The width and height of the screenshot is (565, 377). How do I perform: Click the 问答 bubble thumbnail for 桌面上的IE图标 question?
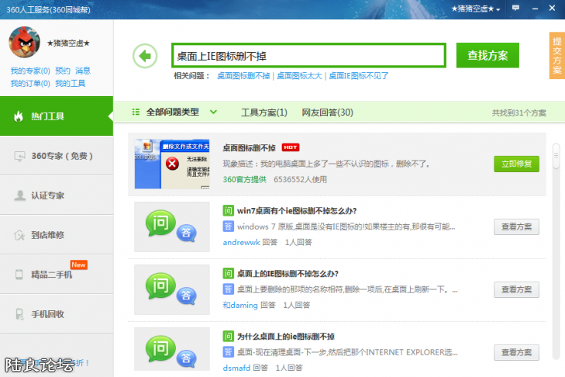coord(172,289)
